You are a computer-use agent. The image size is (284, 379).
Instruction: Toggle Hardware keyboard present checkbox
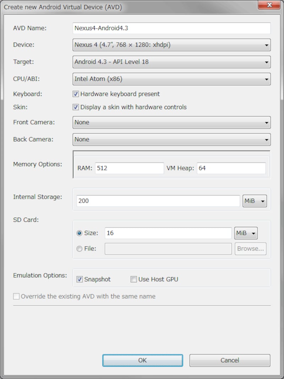click(76, 94)
